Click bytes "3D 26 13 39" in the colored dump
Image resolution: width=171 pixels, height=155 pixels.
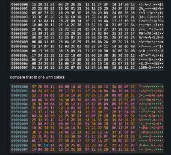tap(97, 95)
